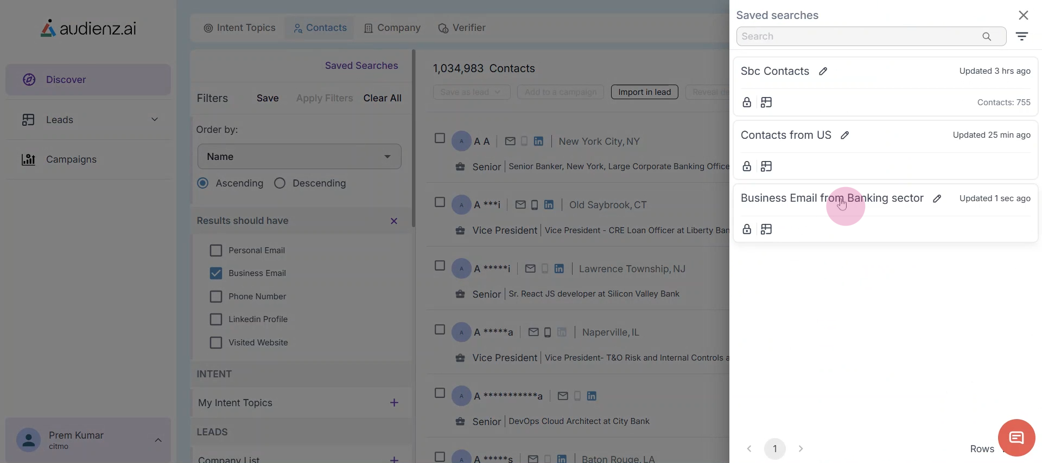Viewport: 1042px width, 463px height.
Task: Click the Clear All filters button
Action: (382, 98)
